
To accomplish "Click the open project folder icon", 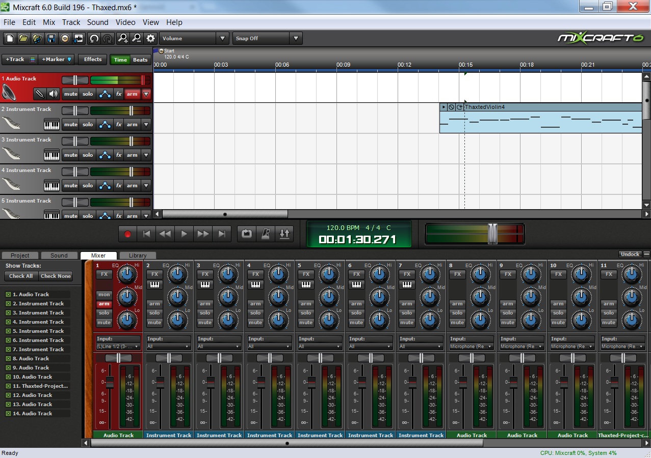I will (23, 38).
